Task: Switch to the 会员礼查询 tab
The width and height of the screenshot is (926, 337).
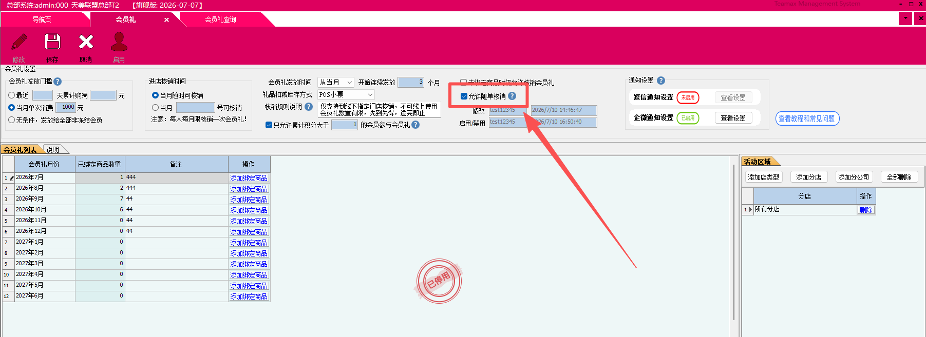Action: 220,19
